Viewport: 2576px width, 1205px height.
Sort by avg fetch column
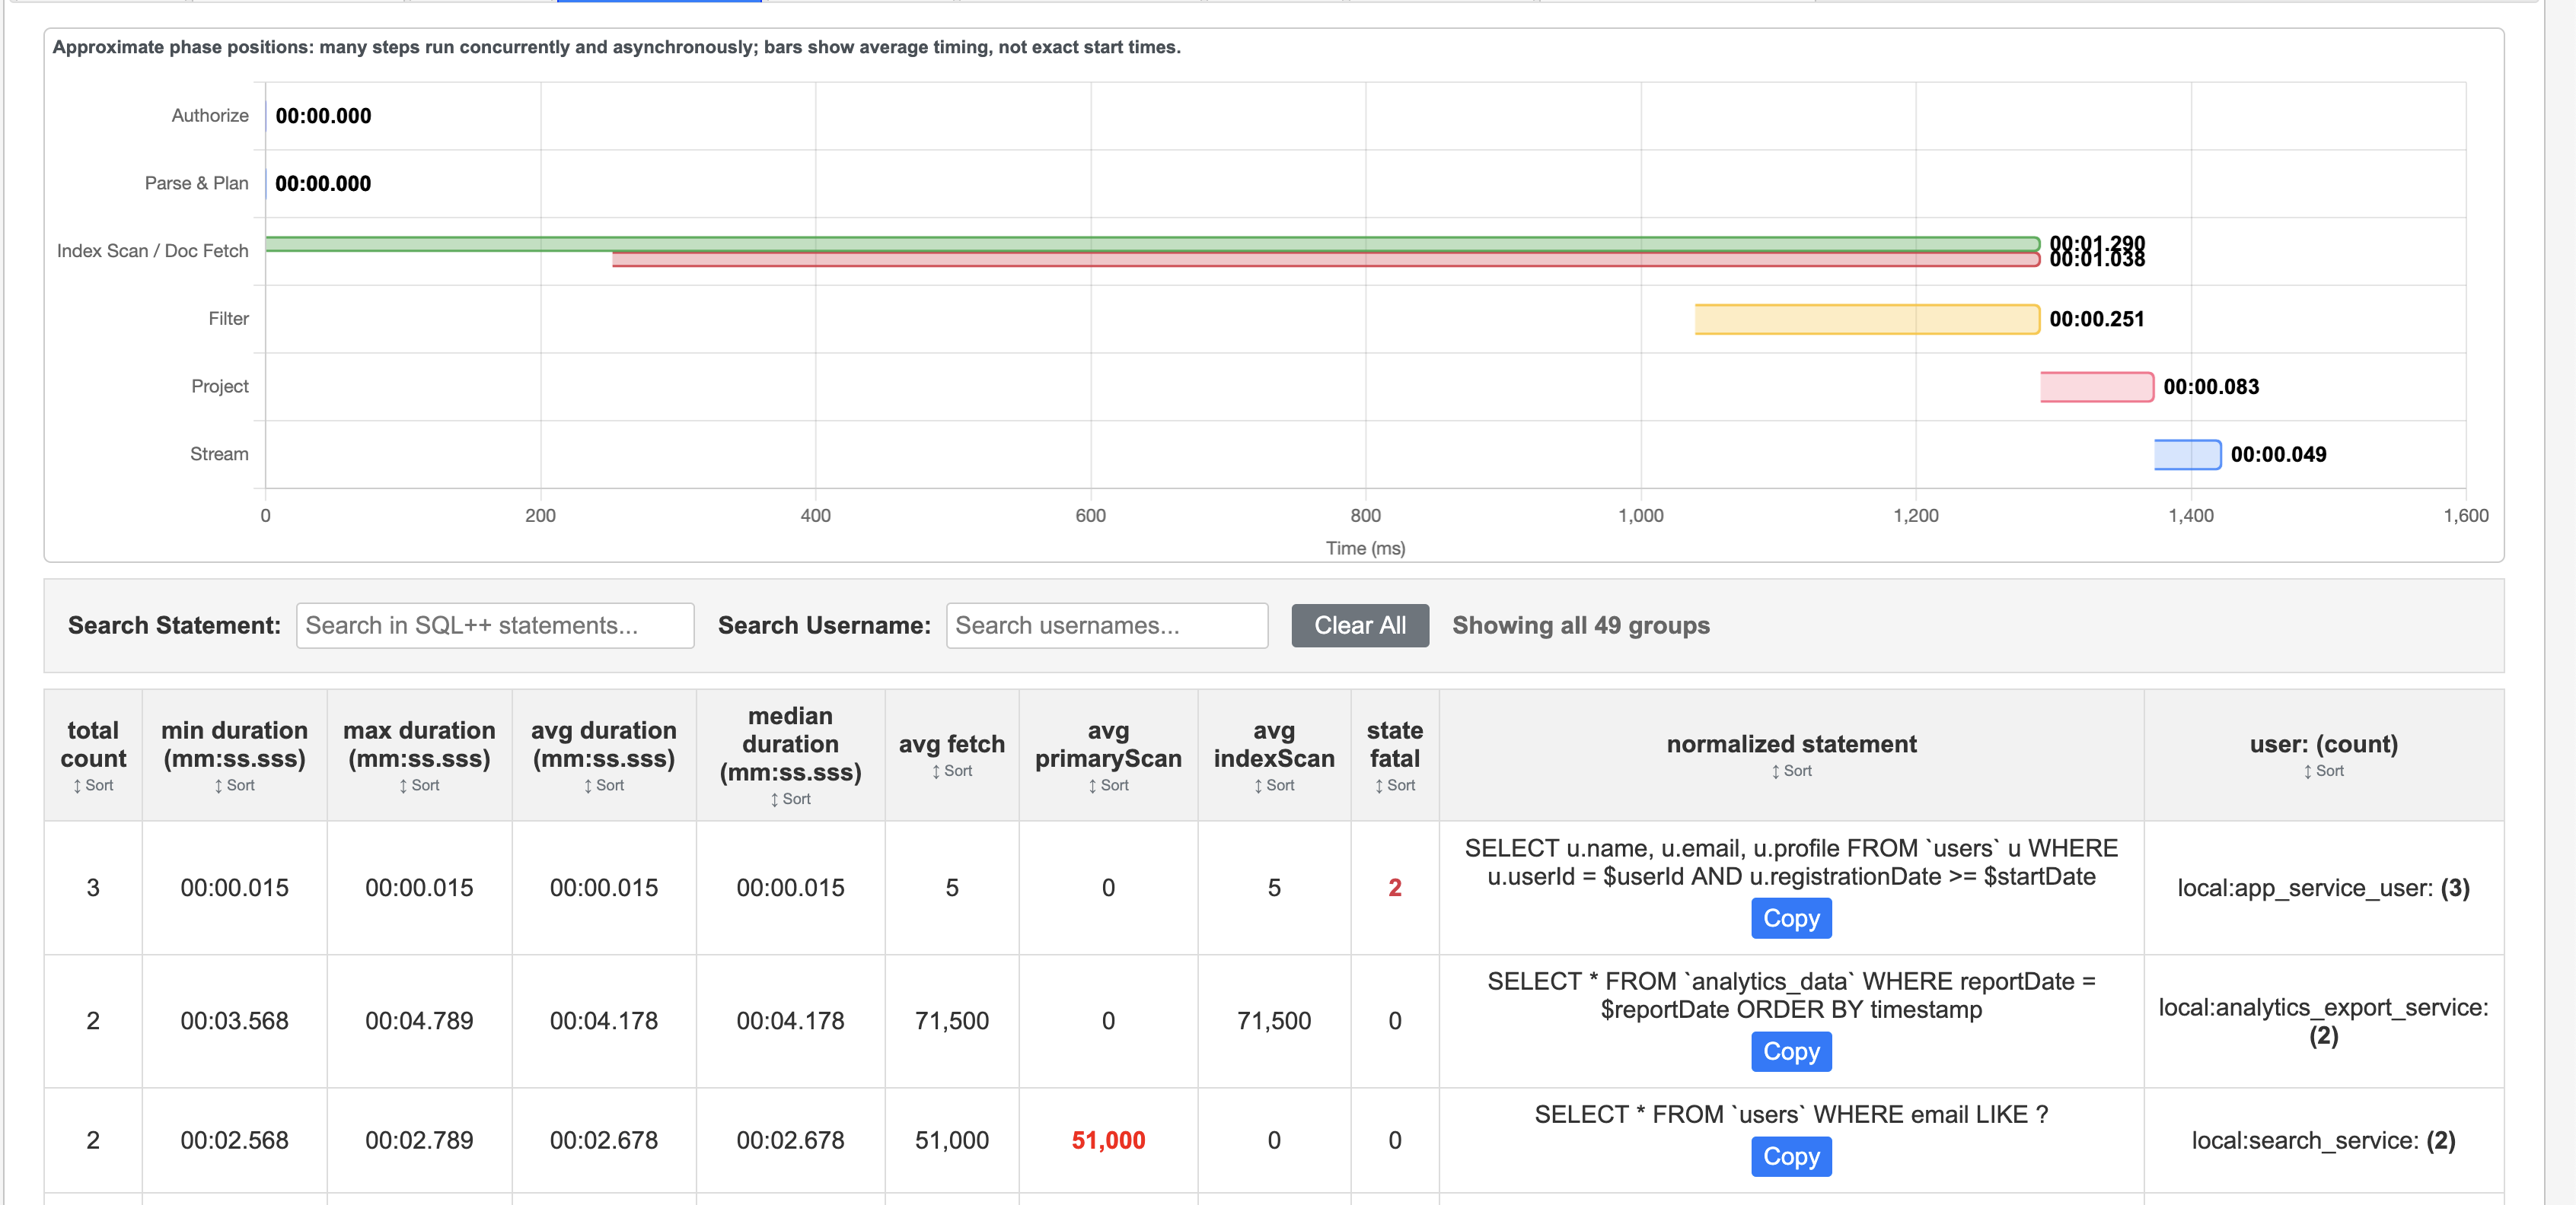[x=951, y=771]
